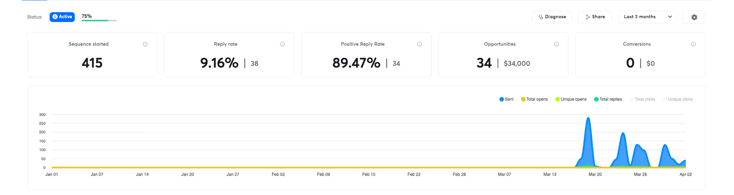Click the $0 conversions amount
This screenshot has width=734, height=195.
click(x=650, y=64)
